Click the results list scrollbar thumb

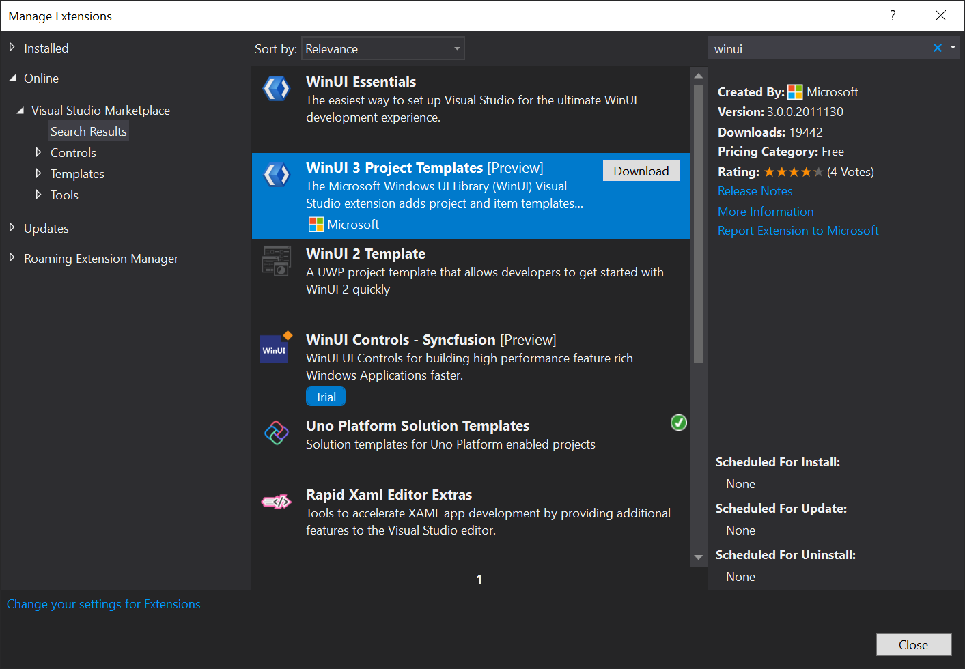pos(698,223)
